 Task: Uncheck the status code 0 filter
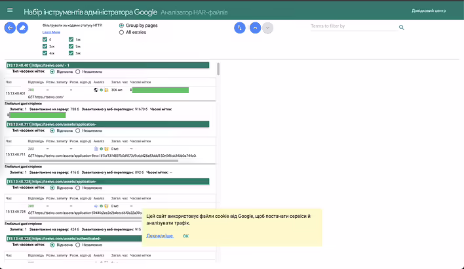45,39
